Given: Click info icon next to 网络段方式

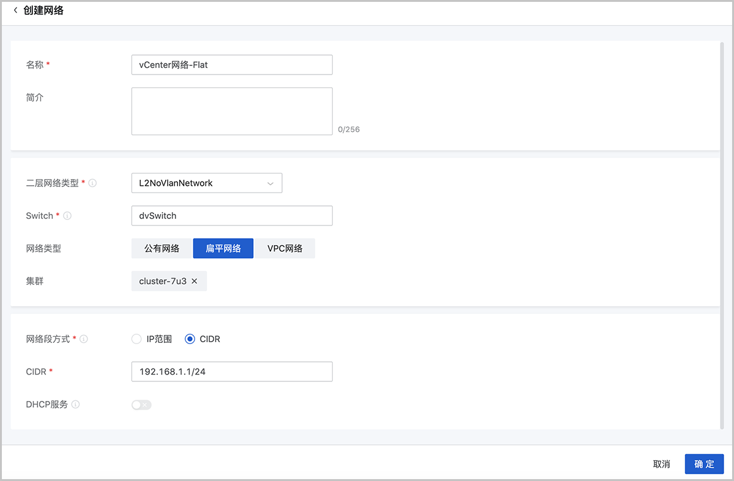Looking at the screenshot, I should (84, 339).
